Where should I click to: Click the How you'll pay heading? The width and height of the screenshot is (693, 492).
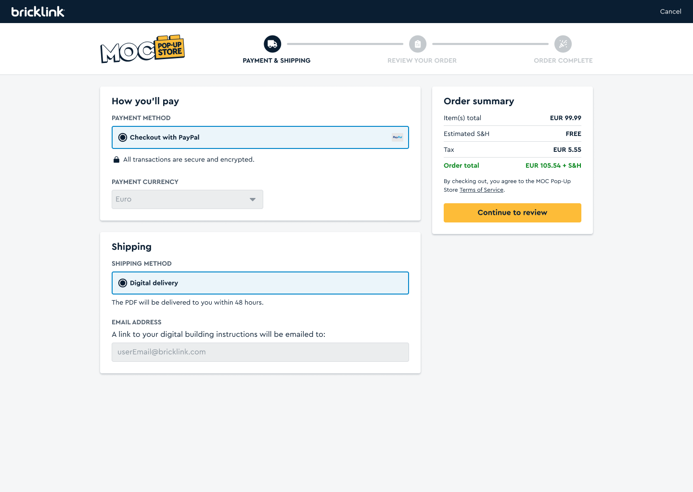click(x=145, y=101)
